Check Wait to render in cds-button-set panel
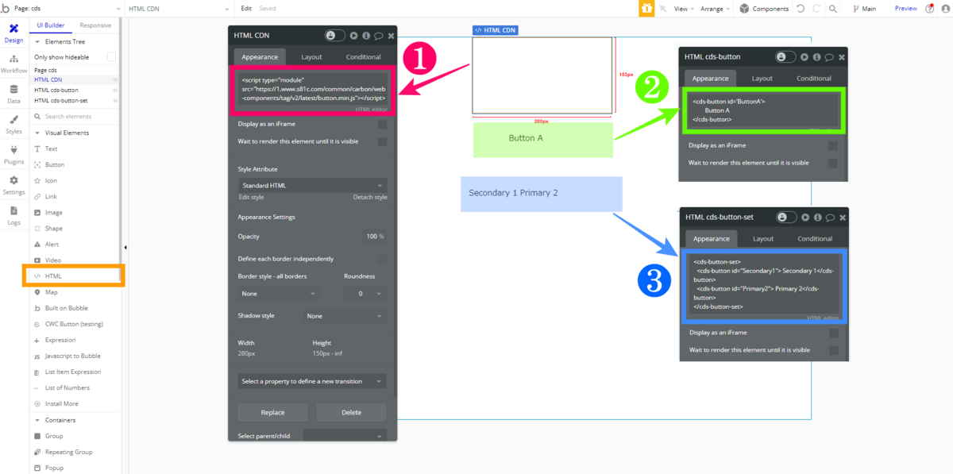The width and height of the screenshot is (953, 474). tap(834, 350)
